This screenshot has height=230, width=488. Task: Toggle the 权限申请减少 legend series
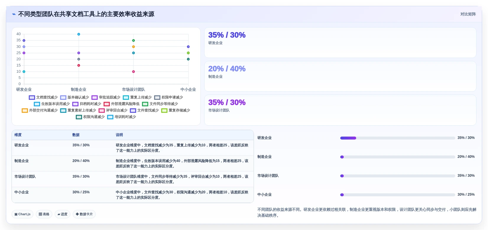click(169, 97)
